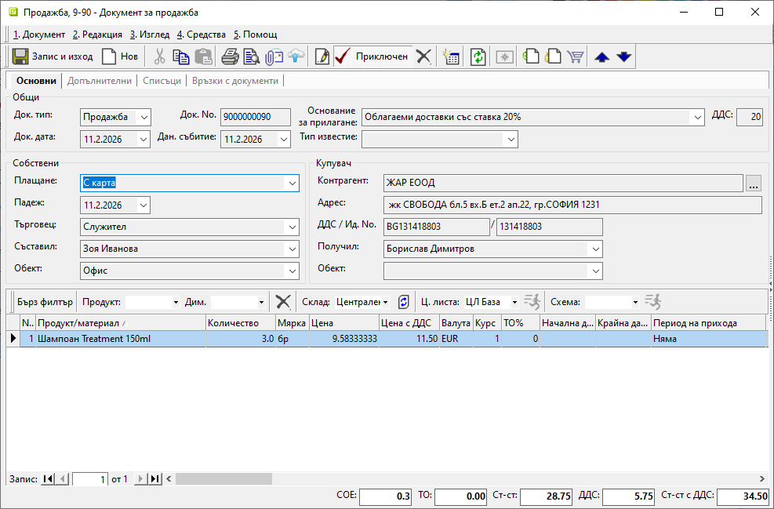Click the clear filter X icon
Viewport: 774px width, 509px height.
[283, 302]
